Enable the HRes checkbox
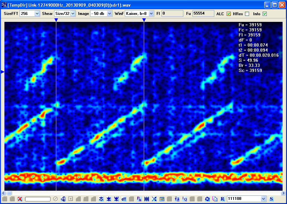This screenshot has width=287, height=204. click(x=247, y=14)
